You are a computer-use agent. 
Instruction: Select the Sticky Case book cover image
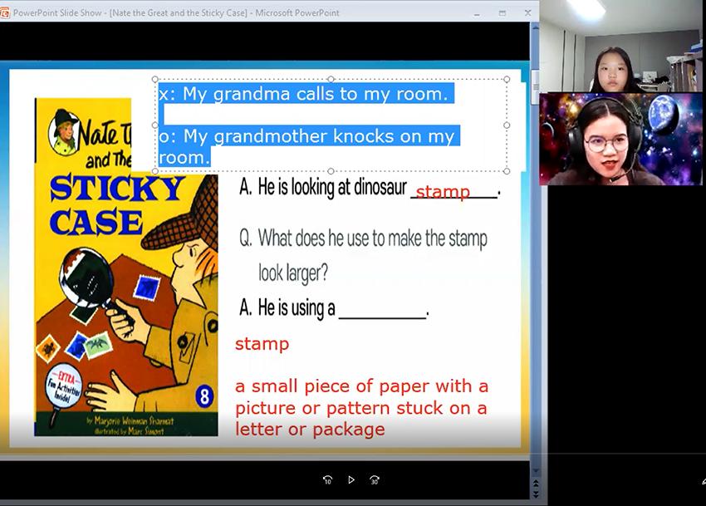point(125,266)
